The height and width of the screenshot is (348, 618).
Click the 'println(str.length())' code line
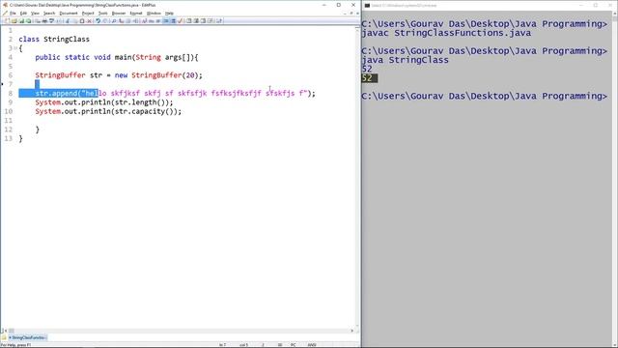104,102
